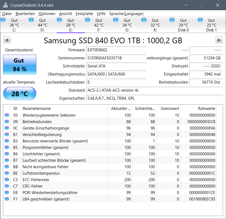Click the Samsung SSD 840 EVO 1TB title
The image size is (226, 219).
113,41
